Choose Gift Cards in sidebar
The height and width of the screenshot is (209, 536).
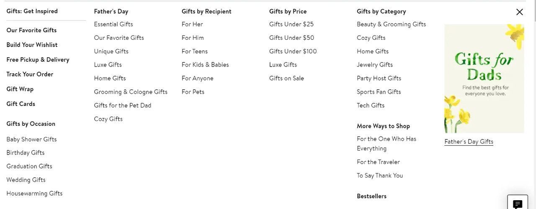pos(21,104)
